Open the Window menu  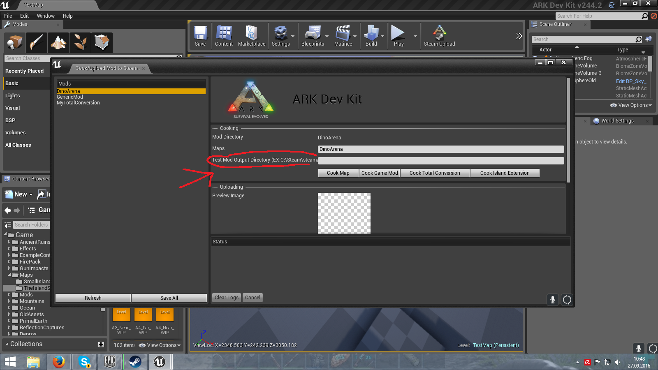click(x=46, y=16)
